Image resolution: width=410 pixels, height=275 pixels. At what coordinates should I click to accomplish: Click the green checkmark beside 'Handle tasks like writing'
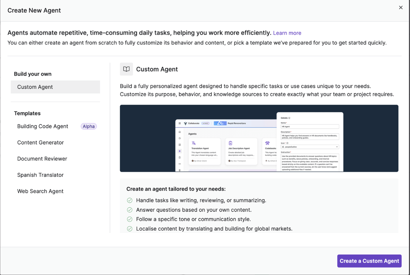click(x=130, y=200)
